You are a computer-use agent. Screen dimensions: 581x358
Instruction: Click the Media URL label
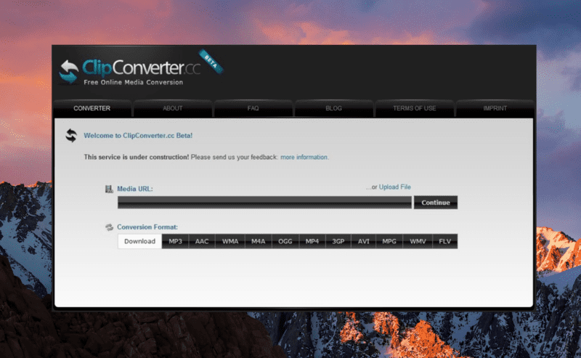[x=135, y=189]
